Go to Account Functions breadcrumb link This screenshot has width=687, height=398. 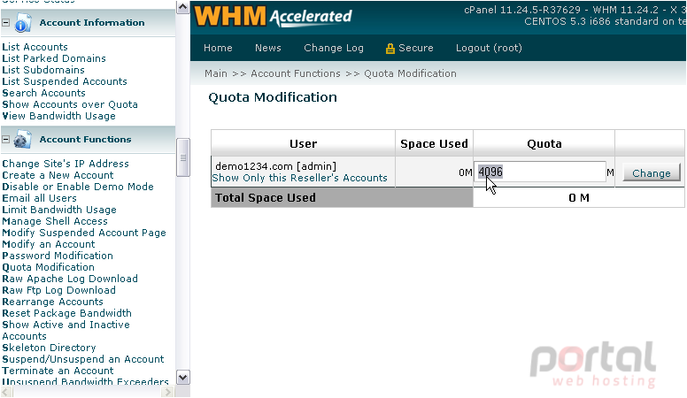coord(296,73)
